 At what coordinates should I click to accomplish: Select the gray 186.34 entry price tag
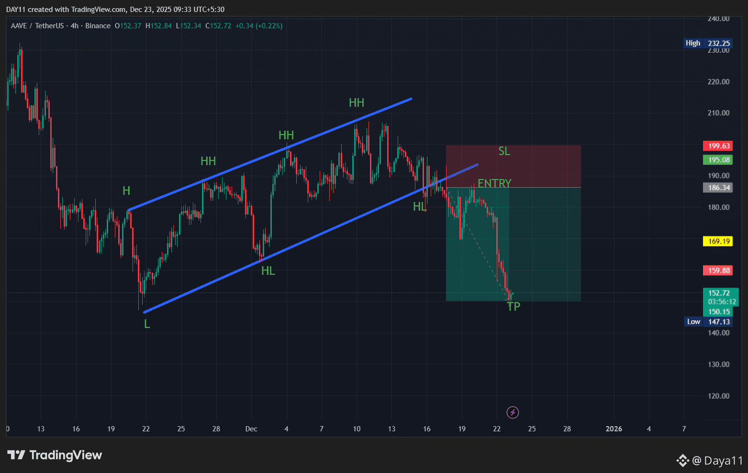[x=718, y=188]
